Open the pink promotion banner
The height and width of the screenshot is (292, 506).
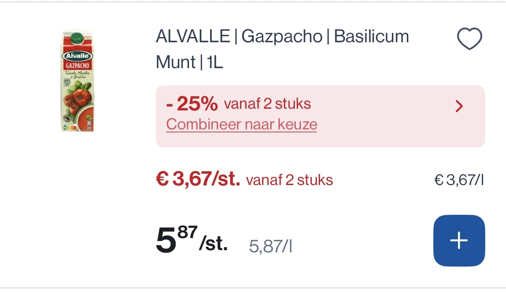coord(320,116)
